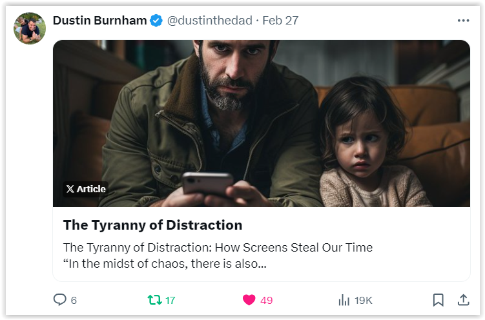Click the Feb 27 timestamp
The height and width of the screenshot is (320, 485).
point(280,21)
